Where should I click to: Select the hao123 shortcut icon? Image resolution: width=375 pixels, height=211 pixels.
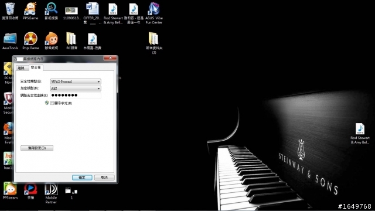pyautogui.click(x=8, y=161)
